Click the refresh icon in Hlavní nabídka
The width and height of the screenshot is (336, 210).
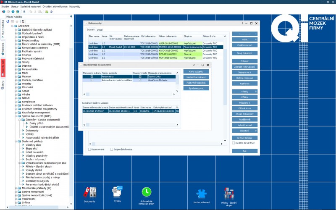8,21
